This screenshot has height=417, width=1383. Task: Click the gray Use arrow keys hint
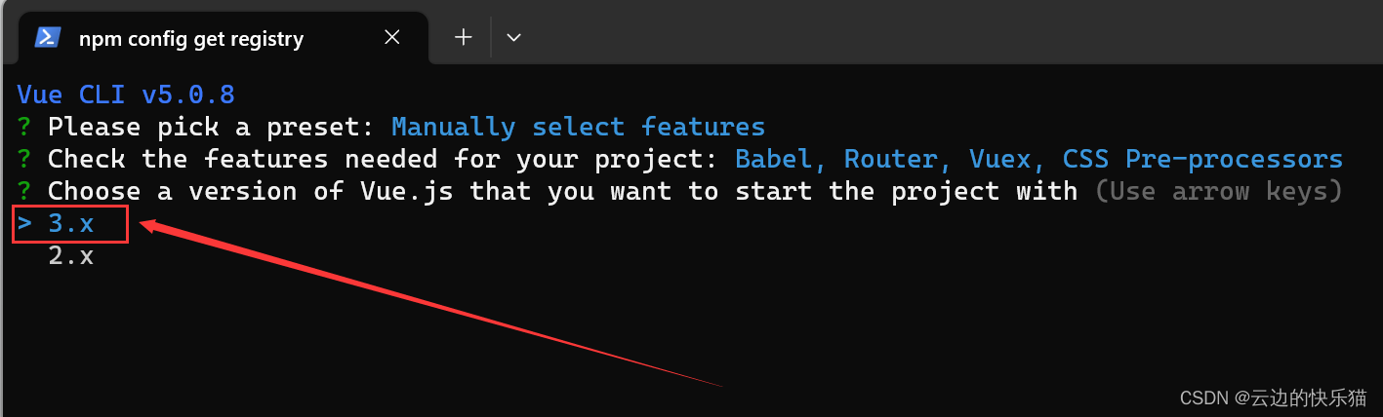(x=1218, y=191)
